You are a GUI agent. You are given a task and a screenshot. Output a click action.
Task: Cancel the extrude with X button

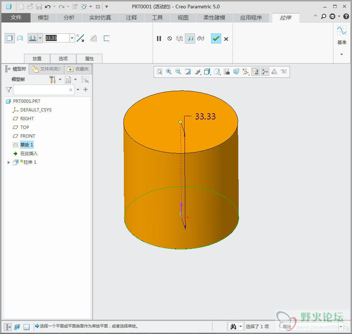click(226, 39)
